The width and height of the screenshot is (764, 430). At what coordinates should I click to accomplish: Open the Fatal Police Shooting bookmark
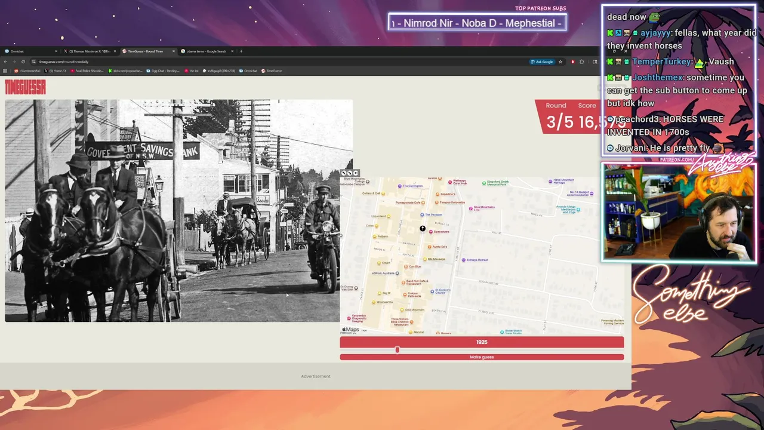[x=87, y=71]
